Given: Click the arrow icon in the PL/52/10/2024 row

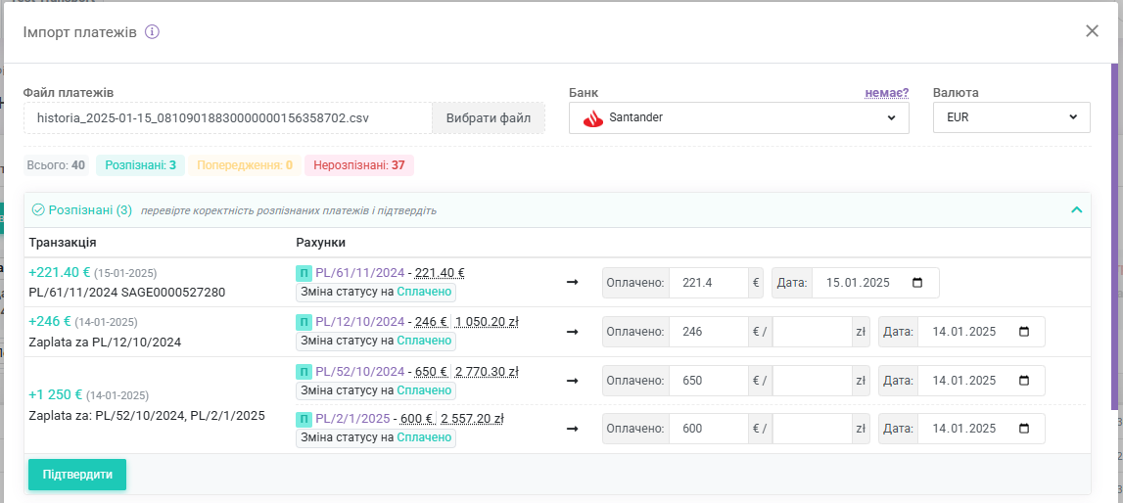Looking at the screenshot, I should click(x=572, y=381).
